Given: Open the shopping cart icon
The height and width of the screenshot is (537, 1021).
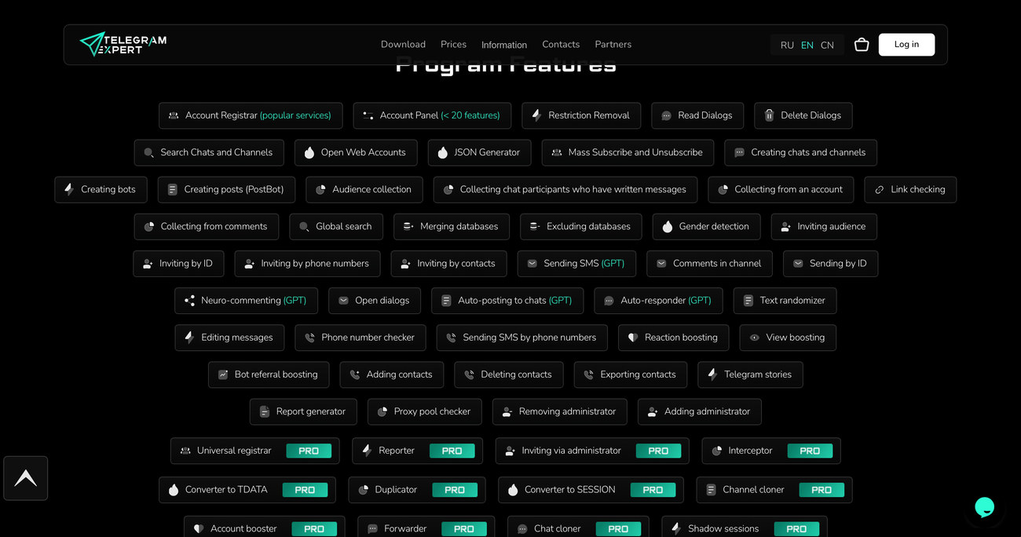Looking at the screenshot, I should (862, 45).
